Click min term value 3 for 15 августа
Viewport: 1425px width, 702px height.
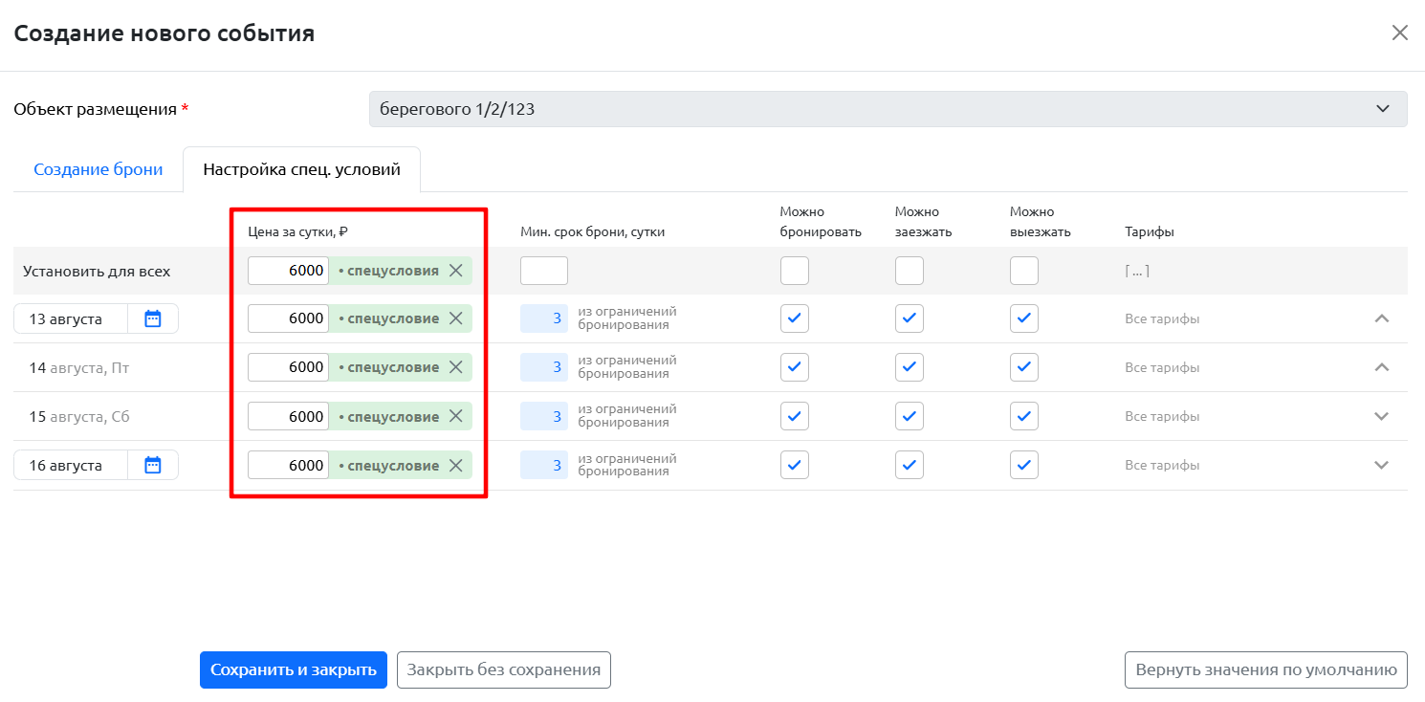pos(544,416)
